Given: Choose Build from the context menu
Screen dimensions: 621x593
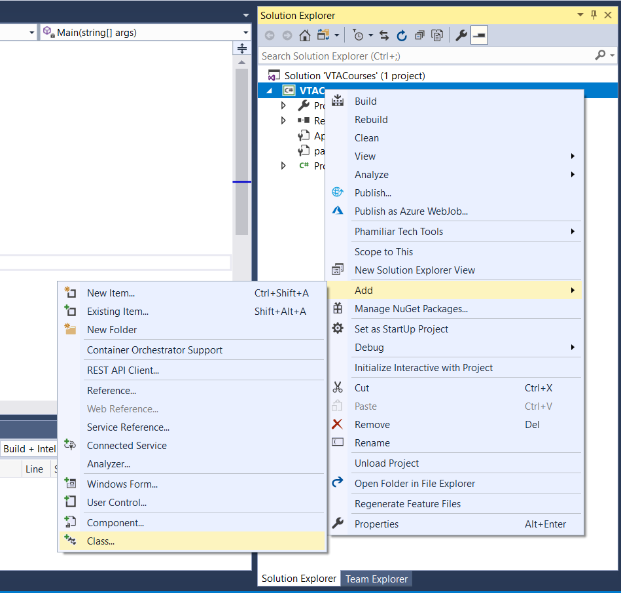Looking at the screenshot, I should (455, 101).
